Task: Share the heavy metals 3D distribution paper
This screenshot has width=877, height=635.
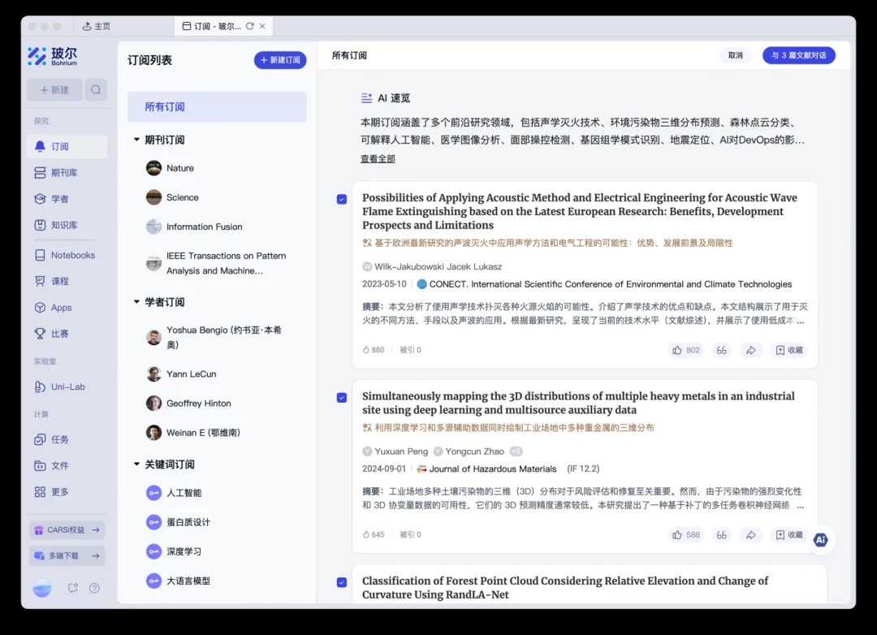Action: 750,535
